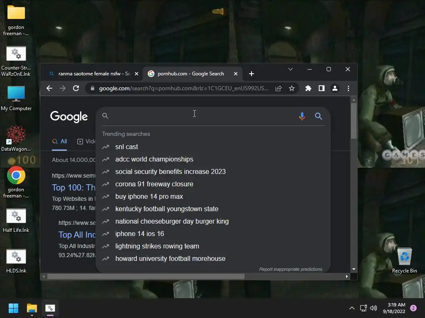
Task: Close the ranma saotome tab
Action: (137, 74)
